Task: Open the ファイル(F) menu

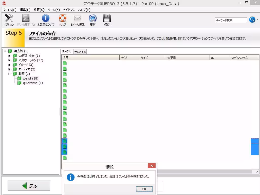Action: (x=9, y=10)
